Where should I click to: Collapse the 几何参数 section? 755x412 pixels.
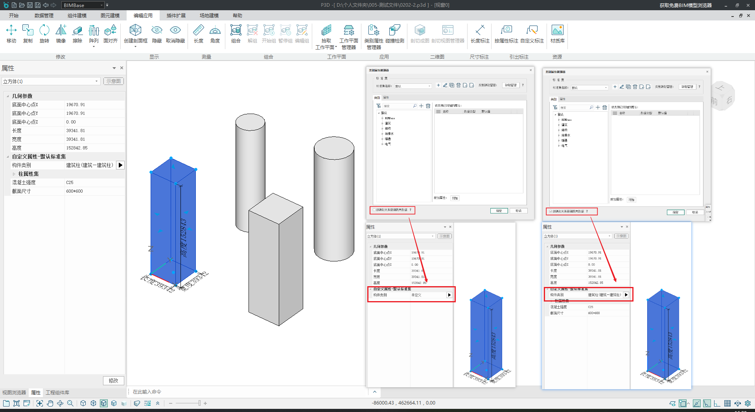pyautogui.click(x=8, y=96)
